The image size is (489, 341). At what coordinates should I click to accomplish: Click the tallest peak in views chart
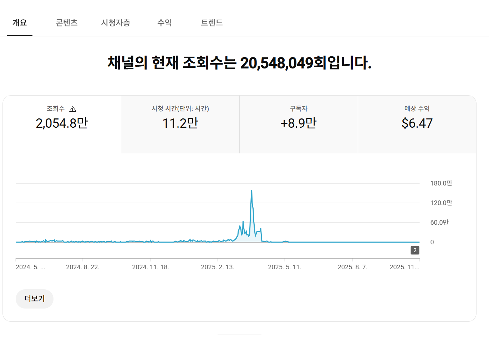pyautogui.click(x=252, y=191)
